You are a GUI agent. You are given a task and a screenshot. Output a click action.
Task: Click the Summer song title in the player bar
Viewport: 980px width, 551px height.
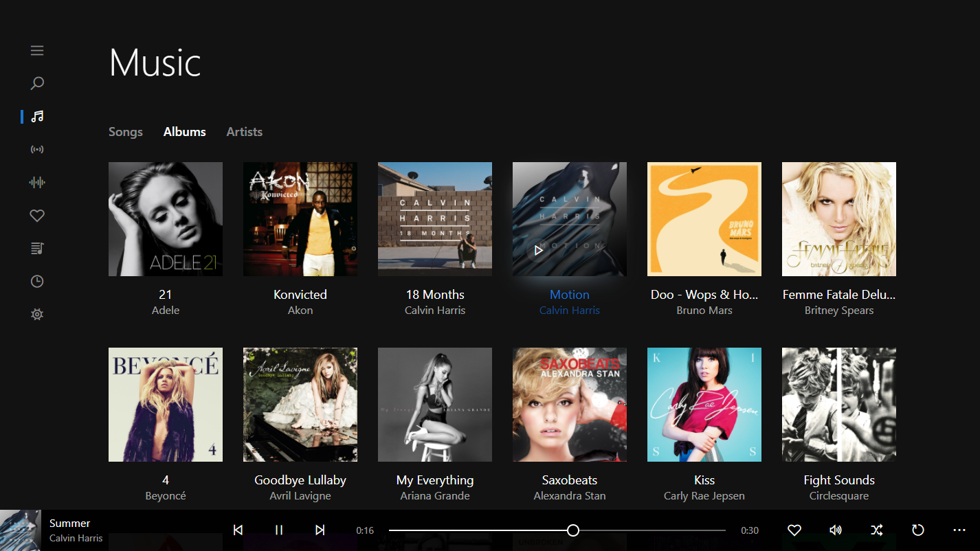69,524
